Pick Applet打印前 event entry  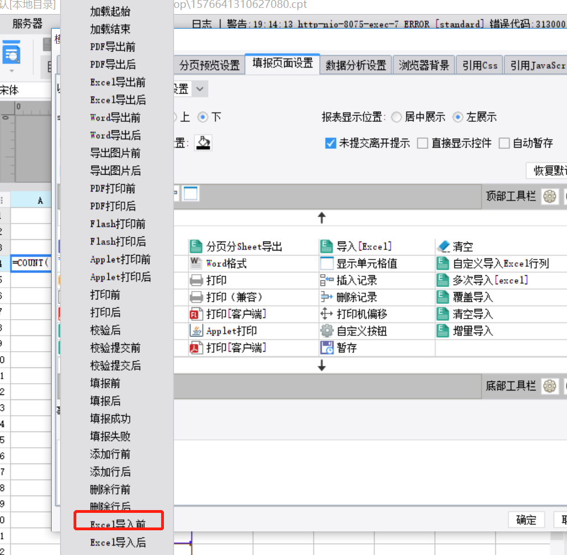(x=120, y=260)
